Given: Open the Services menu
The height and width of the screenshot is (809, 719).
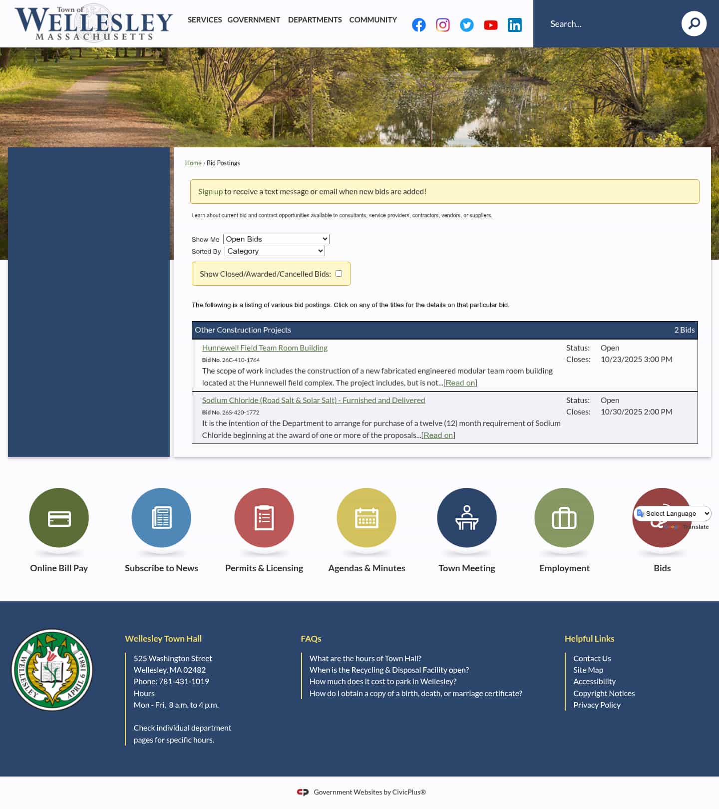Looking at the screenshot, I should click(205, 20).
